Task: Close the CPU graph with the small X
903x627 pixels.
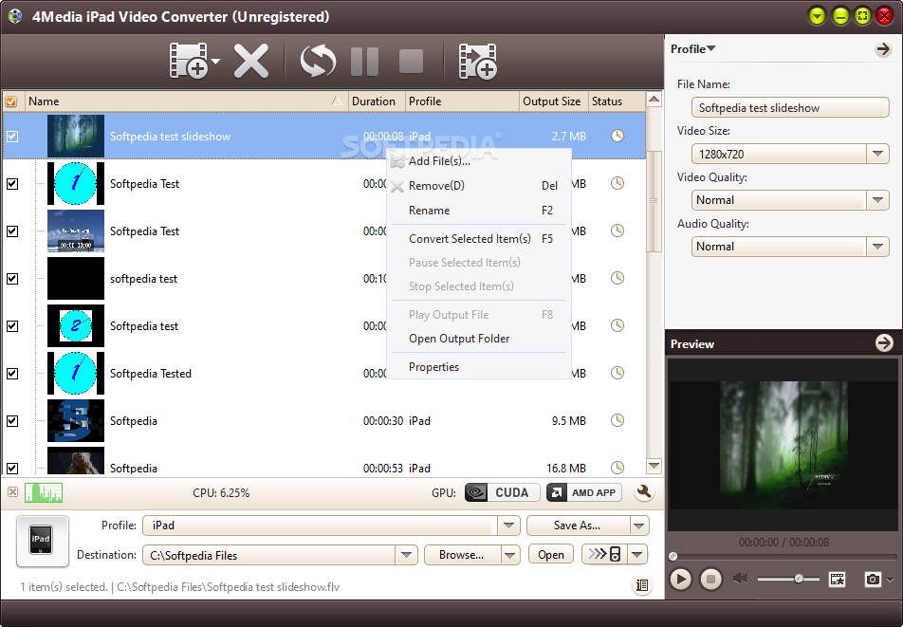Action: click(x=12, y=492)
